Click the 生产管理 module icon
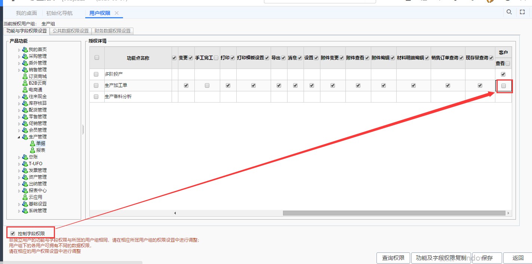 tap(25, 137)
